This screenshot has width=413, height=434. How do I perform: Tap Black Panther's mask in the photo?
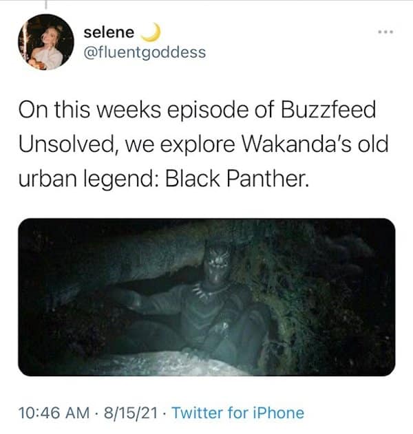coord(218,265)
